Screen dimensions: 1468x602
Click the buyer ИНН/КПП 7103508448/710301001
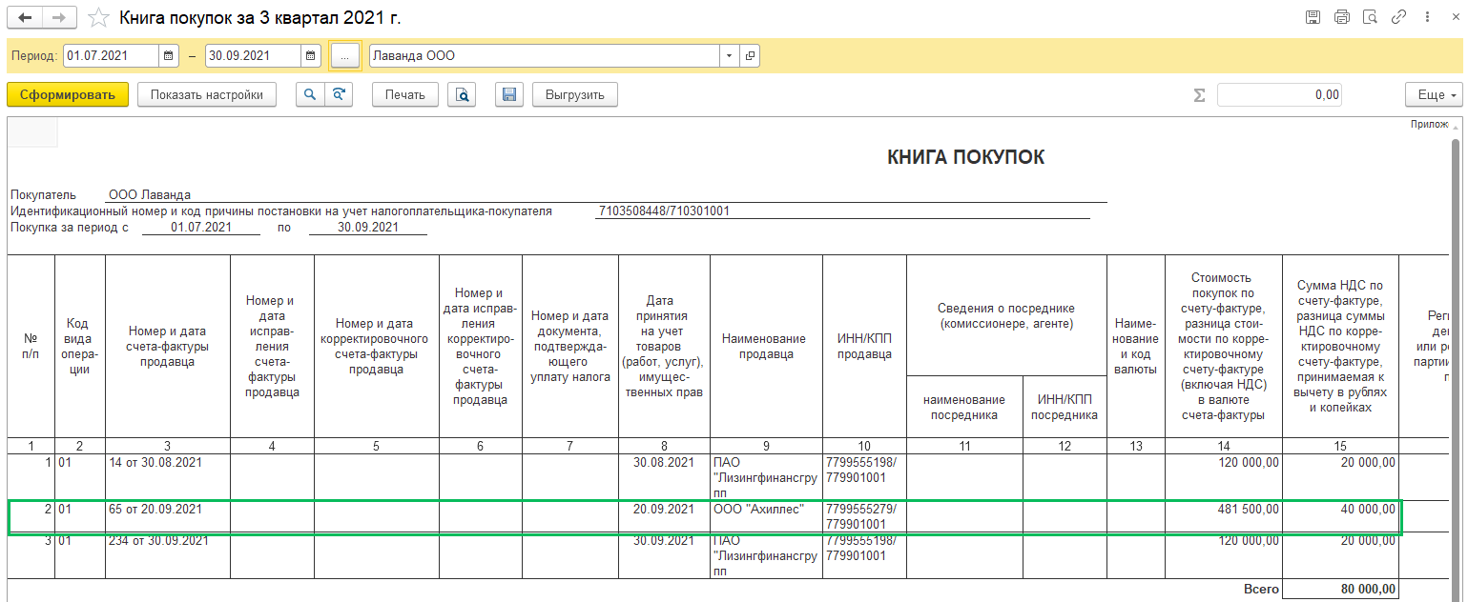coord(664,211)
